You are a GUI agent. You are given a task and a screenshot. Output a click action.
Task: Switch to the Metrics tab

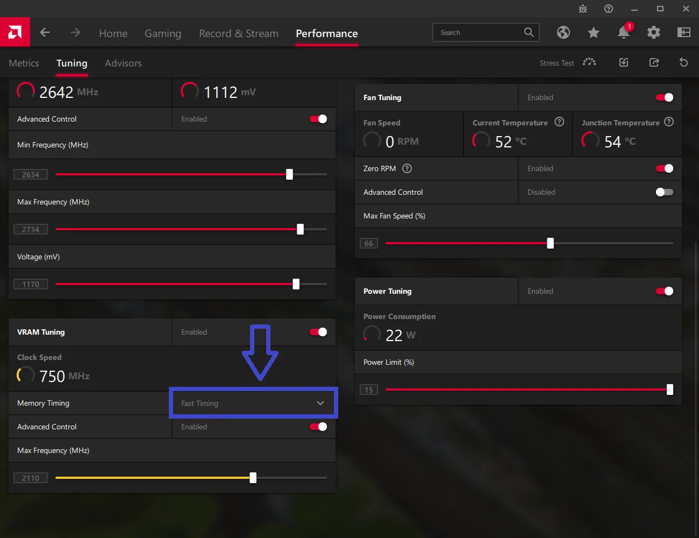pyautogui.click(x=24, y=63)
